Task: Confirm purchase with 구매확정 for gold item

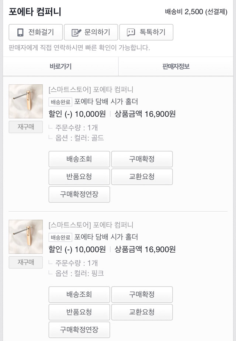Action: [x=142, y=159]
